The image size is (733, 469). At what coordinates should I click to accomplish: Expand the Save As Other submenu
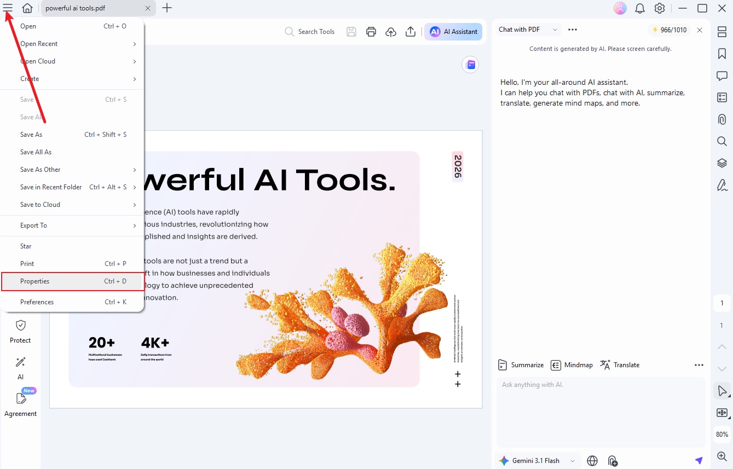pyautogui.click(x=72, y=170)
